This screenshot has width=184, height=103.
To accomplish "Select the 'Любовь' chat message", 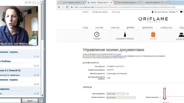I will tap(20, 63).
